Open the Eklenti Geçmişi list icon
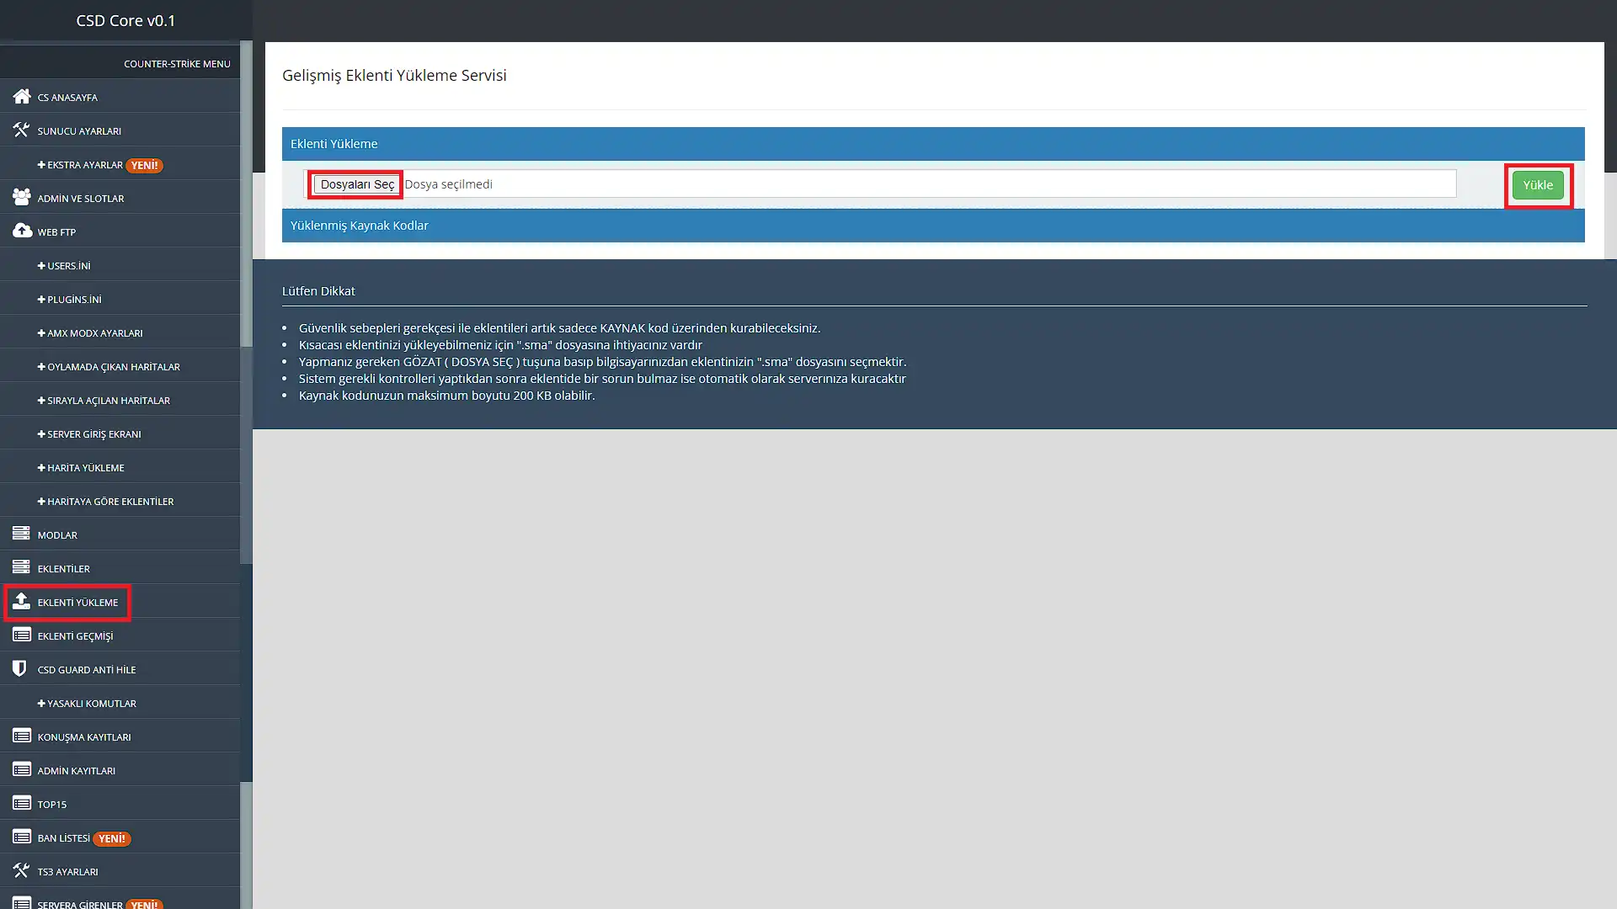The width and height of the screenshot is (1617, 909). tap(22, 635)
